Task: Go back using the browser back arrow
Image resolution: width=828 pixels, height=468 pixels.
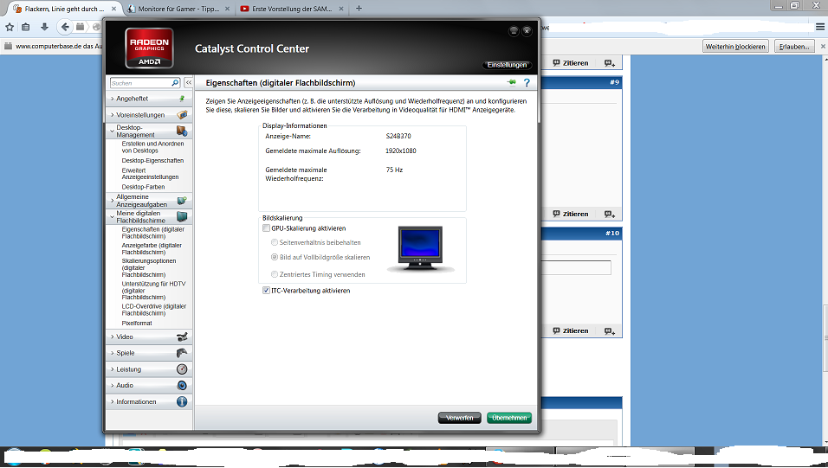Action: click(x=64, y=27)
